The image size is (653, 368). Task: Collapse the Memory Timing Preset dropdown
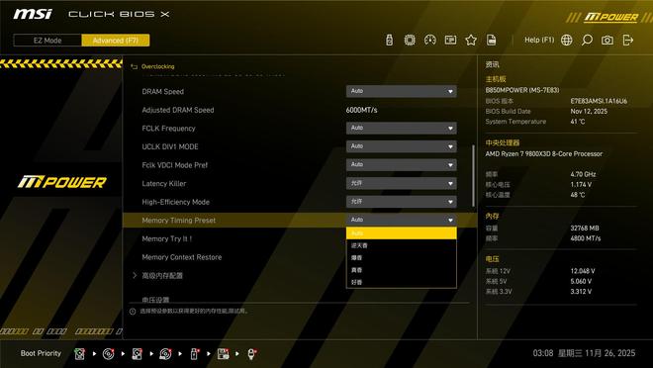[x=401, y=220]
